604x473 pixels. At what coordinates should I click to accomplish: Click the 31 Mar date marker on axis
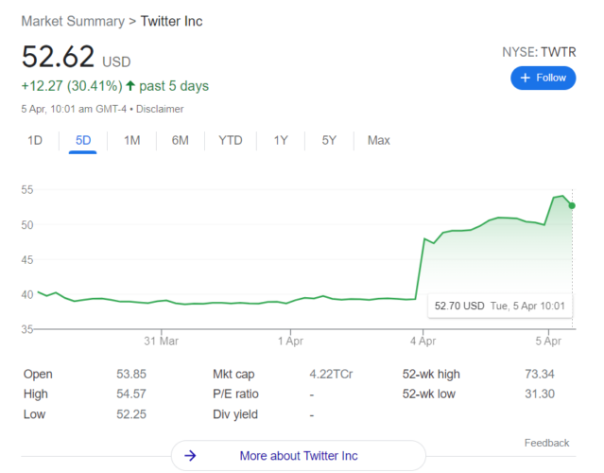coord(162,341)
